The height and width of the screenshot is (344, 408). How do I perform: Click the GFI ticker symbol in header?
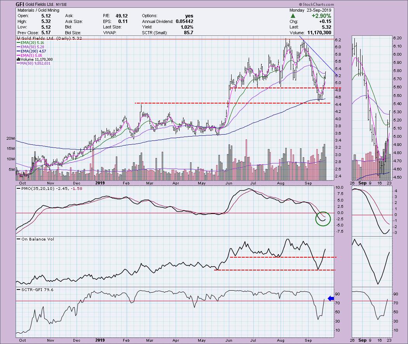coord(20,4)
